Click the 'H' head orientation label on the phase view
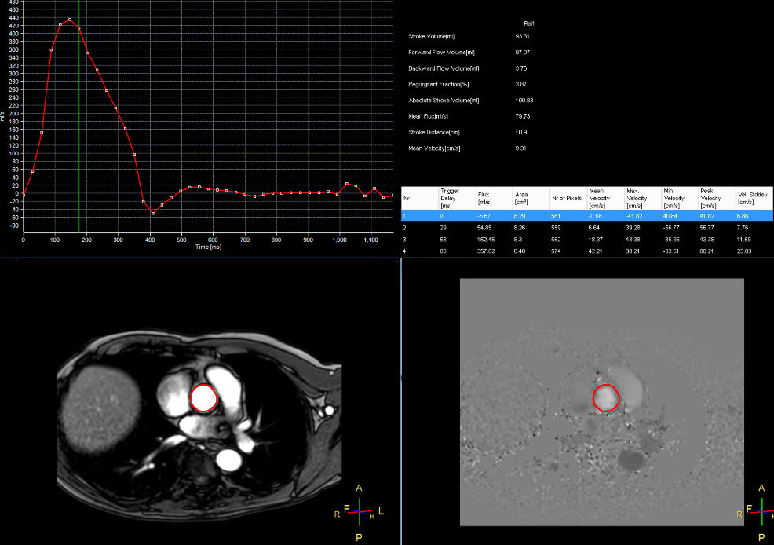Viewport: 774px width, 545px height. coord(772,516)
